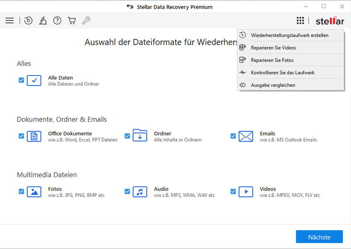Screen dimensions: 351x249
Task: Click the compare icon beside Ausgabe vergleichen
Action: click(243, 85)
